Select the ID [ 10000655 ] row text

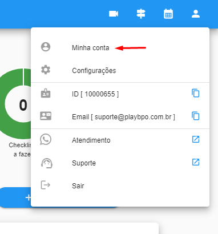click(95, 94)
